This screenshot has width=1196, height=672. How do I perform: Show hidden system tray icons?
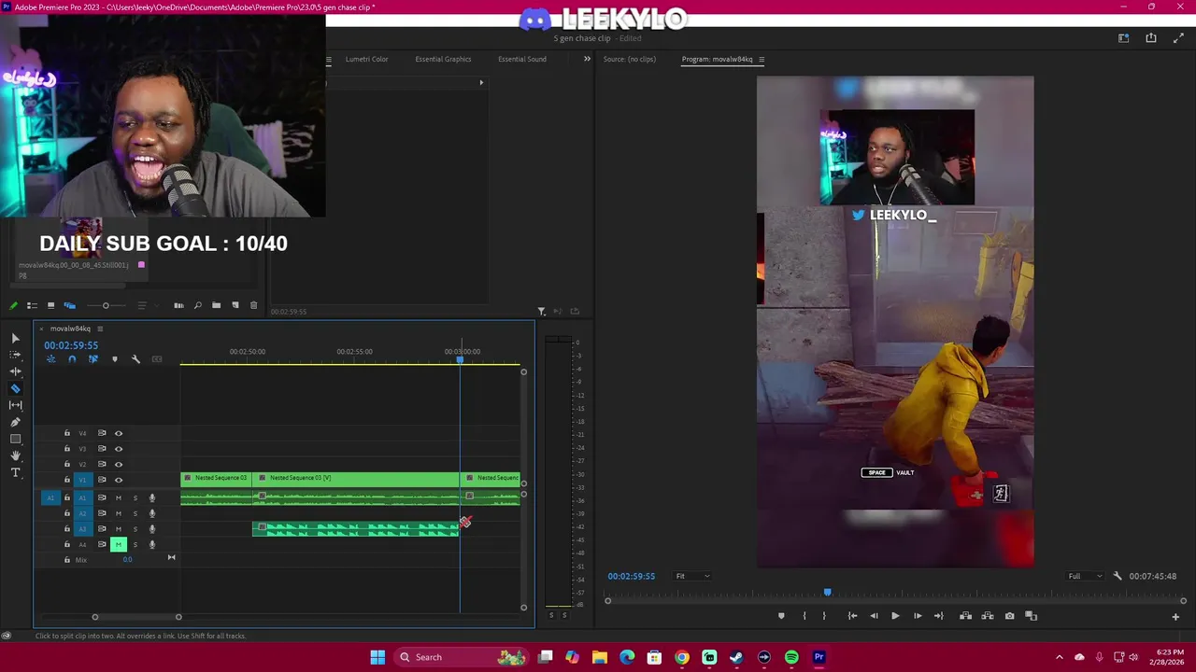point(1059,657)
